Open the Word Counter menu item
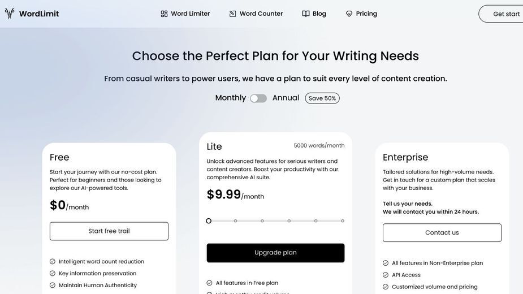 coord(256,14)
